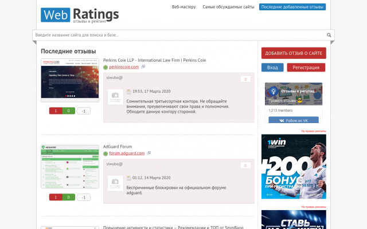Click the Вход login button

pos(272,68)
